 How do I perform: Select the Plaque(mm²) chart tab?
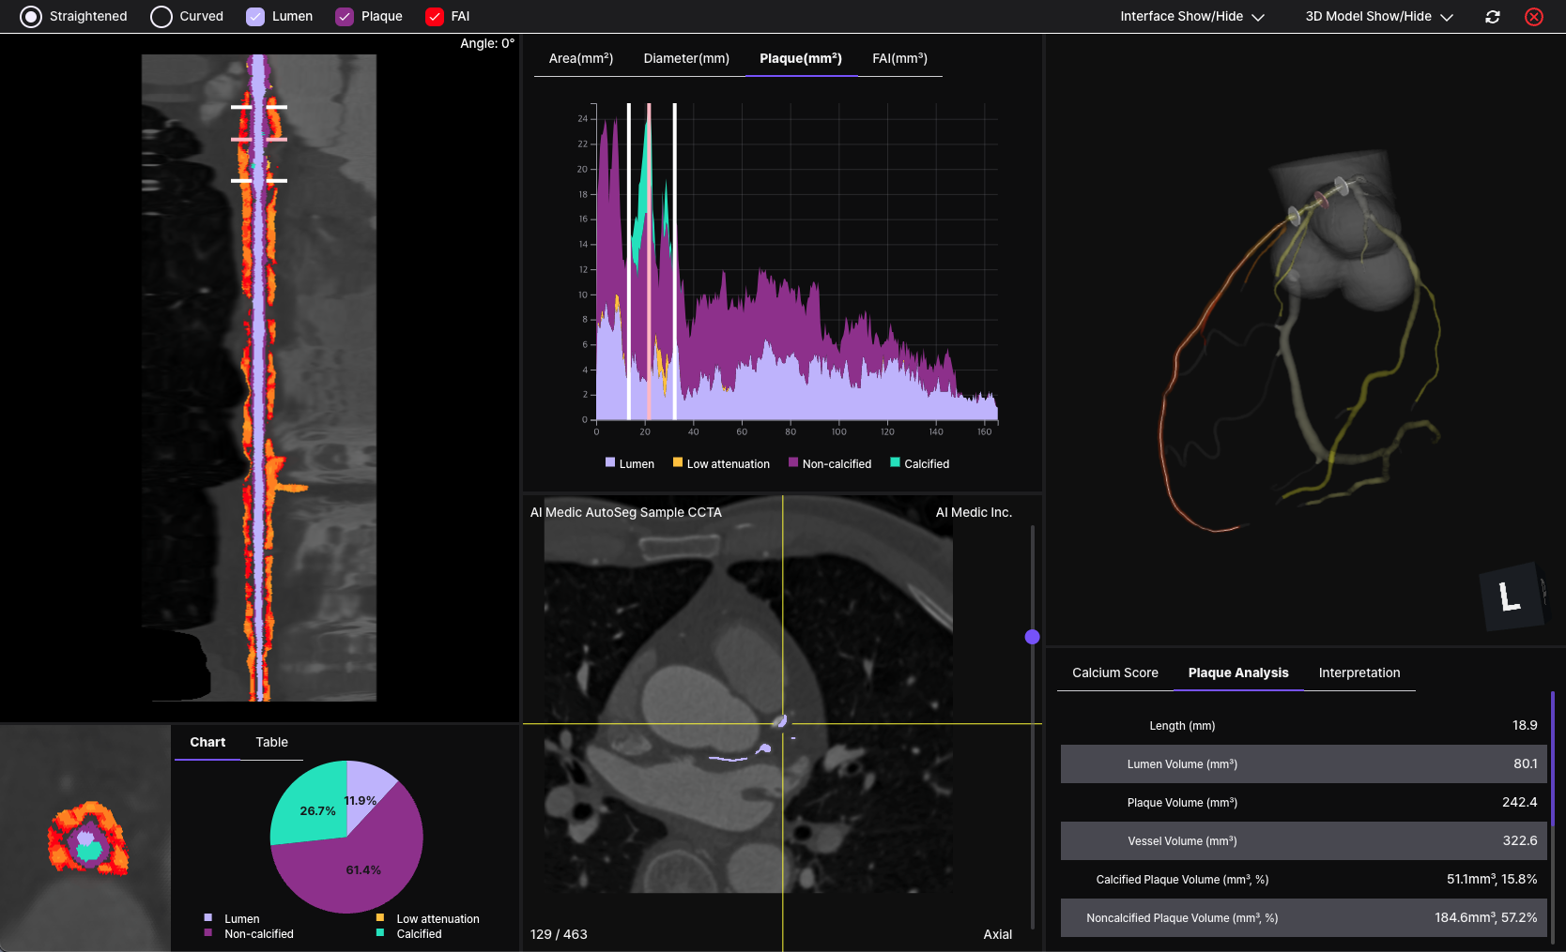point(801,58)
